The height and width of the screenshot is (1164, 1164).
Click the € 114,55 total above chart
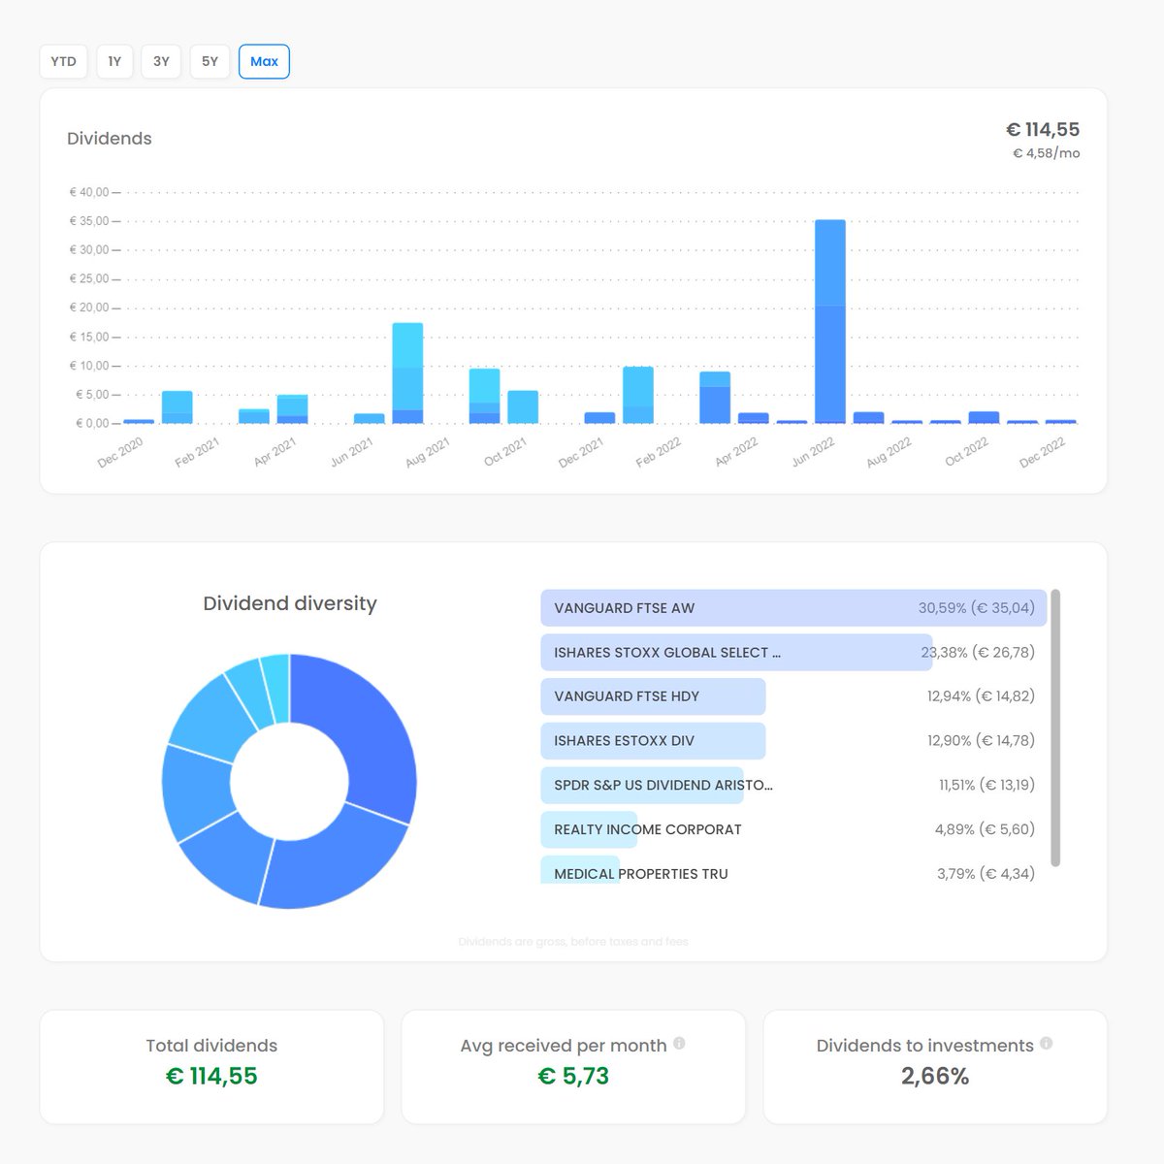click(1043, 130)
